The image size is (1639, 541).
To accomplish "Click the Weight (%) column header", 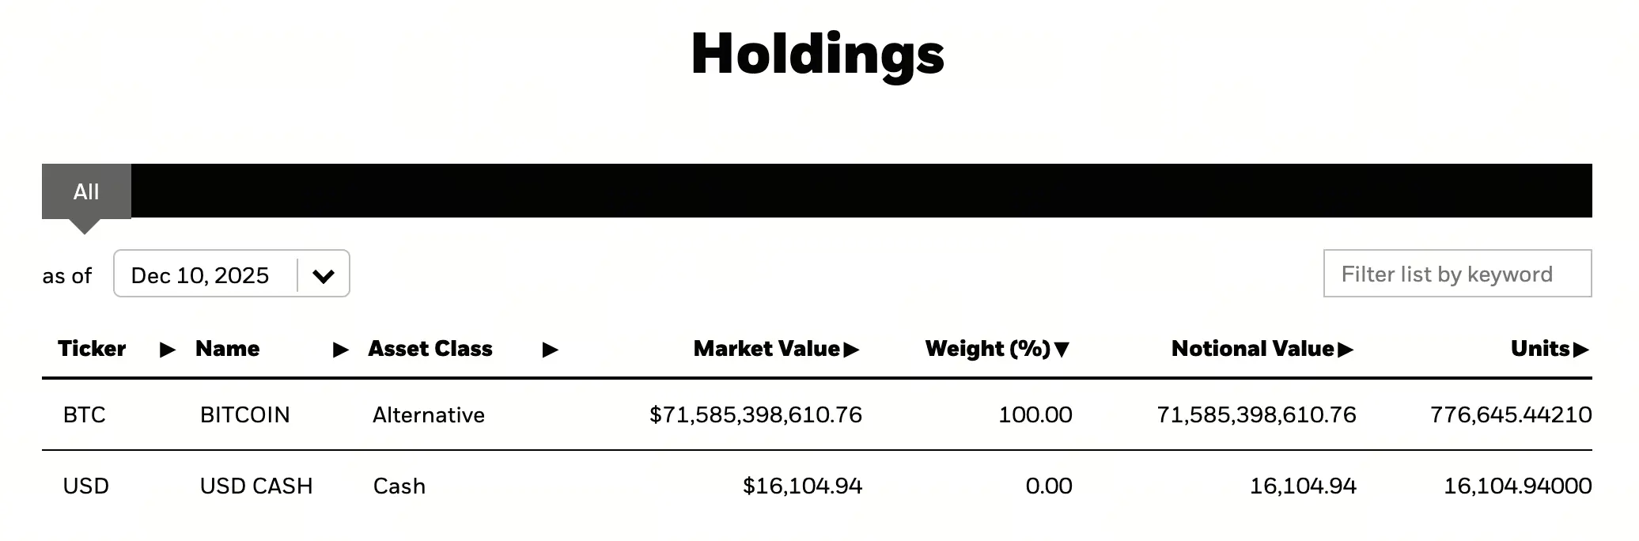I will (x=988, y=349).
